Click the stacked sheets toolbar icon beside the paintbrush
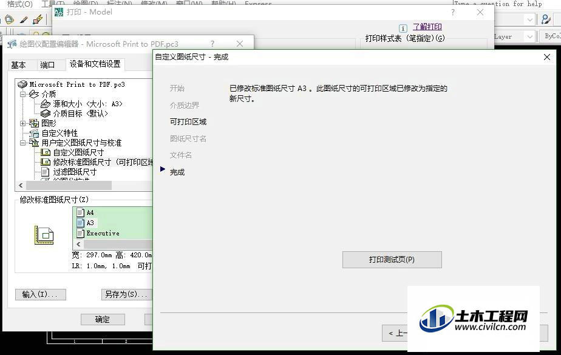The image size is (561, 355). click(10, 19)
